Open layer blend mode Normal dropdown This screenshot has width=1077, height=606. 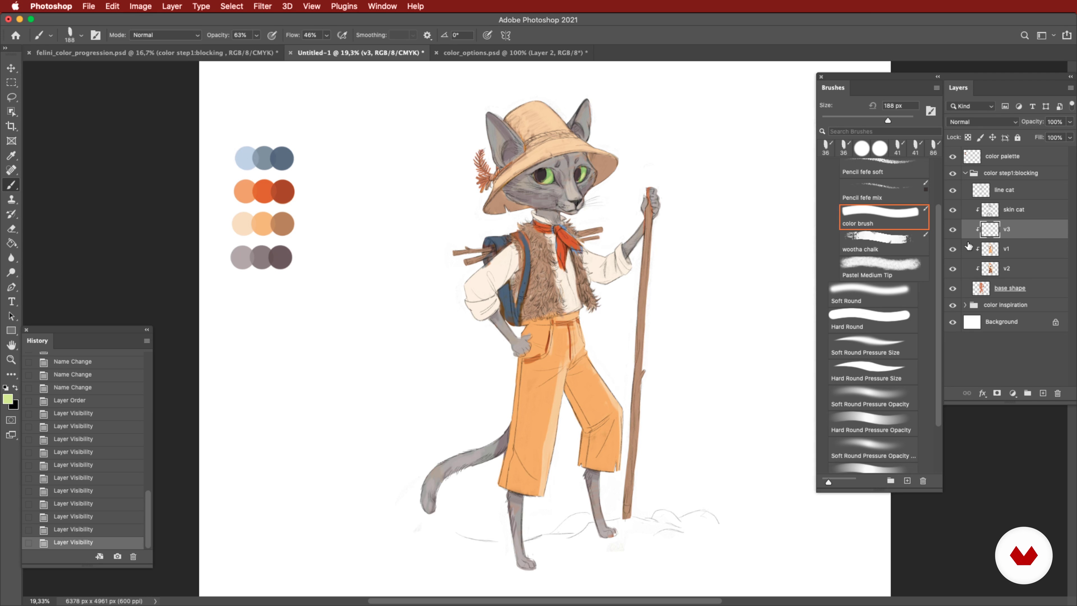click(x=982, y=122)
